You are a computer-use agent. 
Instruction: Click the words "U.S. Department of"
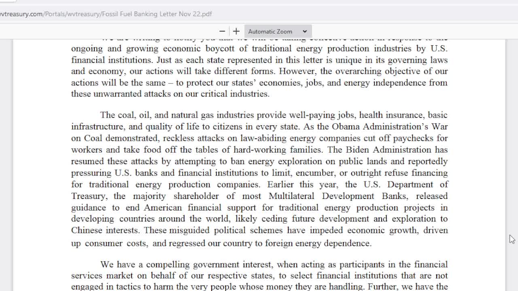(406, 184)
